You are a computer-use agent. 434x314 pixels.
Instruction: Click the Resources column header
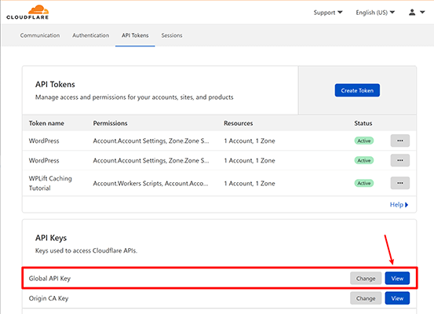[239, 123]
